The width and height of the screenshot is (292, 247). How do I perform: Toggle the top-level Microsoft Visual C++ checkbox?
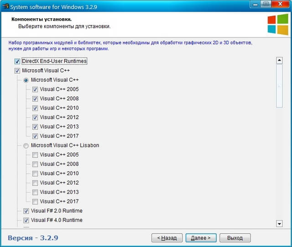[17, 71]
